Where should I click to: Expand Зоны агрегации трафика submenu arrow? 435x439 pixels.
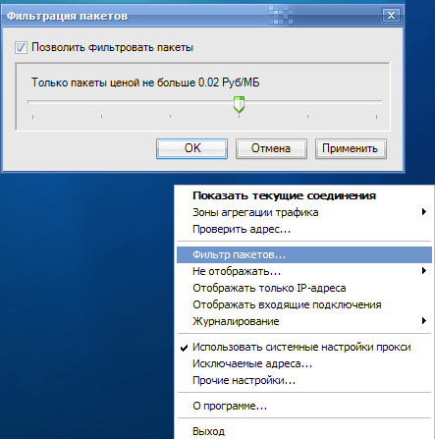pos(424,212)
